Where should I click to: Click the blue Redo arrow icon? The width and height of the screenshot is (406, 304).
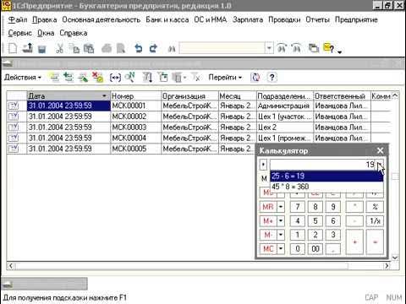(153, 48)
